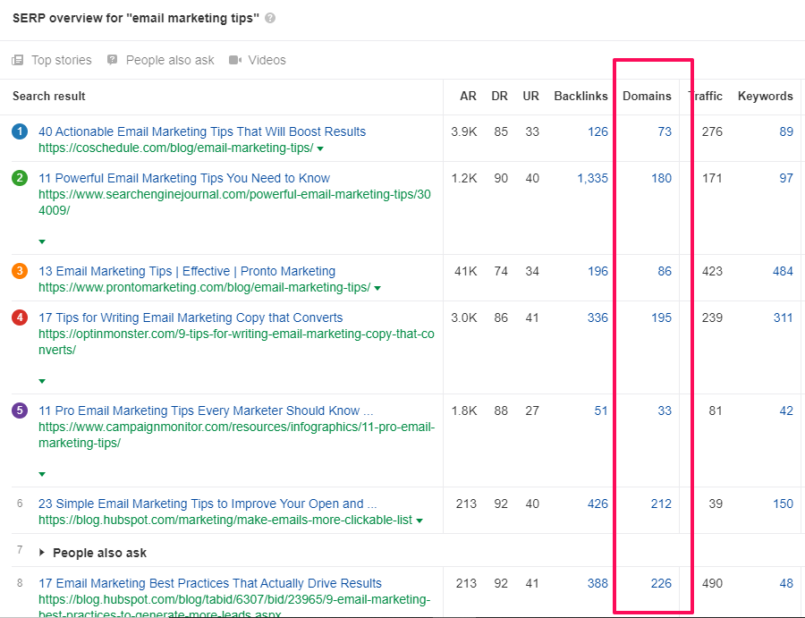
Task: Click the help question mark icon beside SERP title
Action: (270, 18)
